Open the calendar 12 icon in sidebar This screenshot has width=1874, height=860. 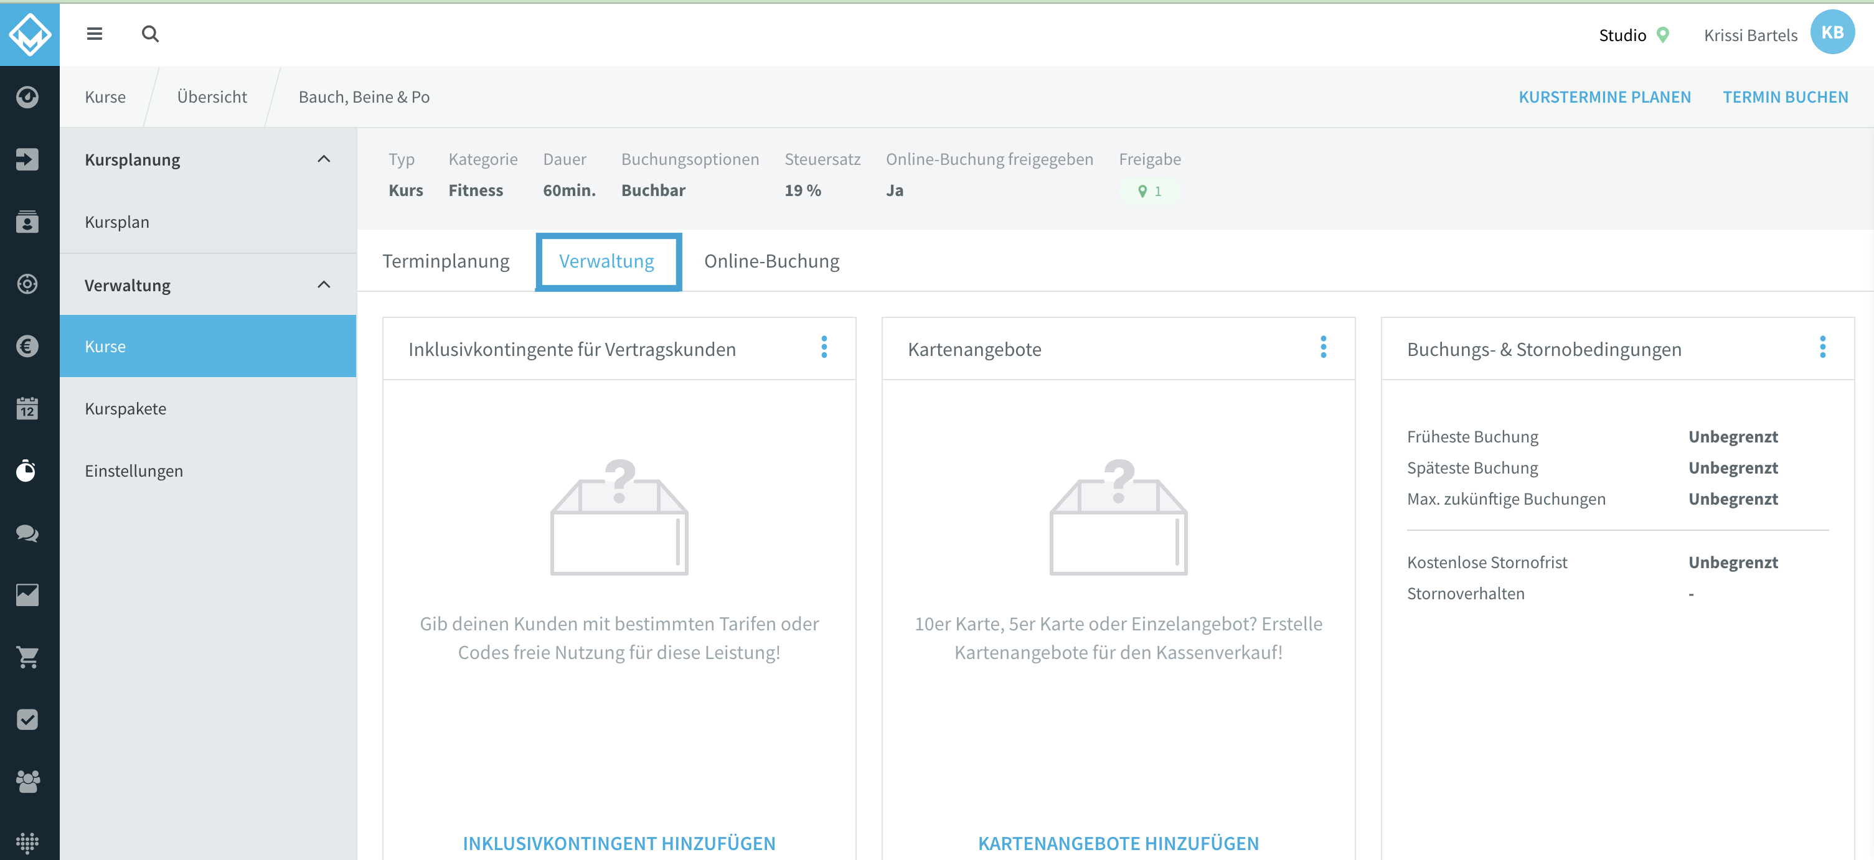click(27, 409)
